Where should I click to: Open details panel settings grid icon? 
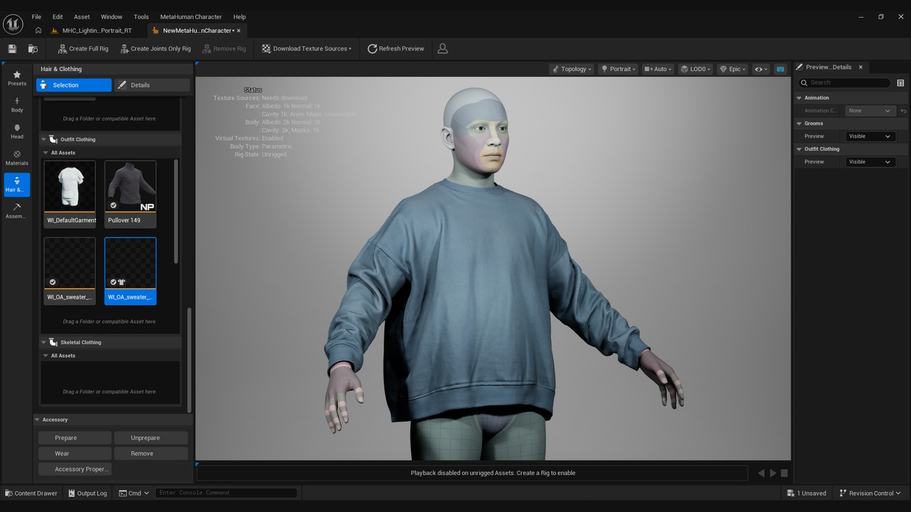900,82
